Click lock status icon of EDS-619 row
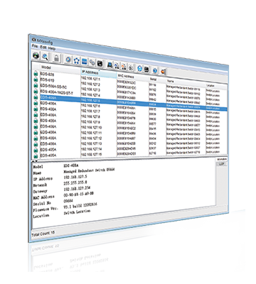Screen dimensions: 256x284 tap(36, 80)
